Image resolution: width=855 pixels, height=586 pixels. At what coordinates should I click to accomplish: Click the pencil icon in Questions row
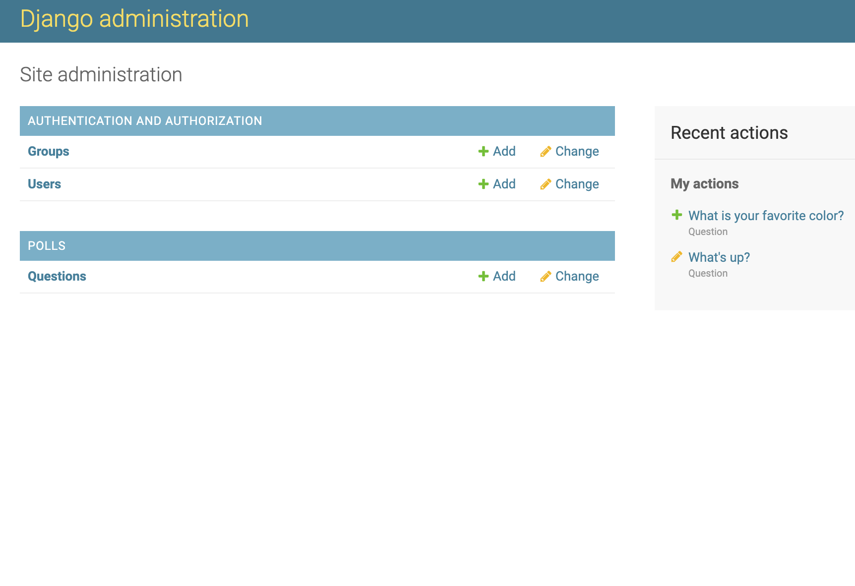[x=546, y=276]
